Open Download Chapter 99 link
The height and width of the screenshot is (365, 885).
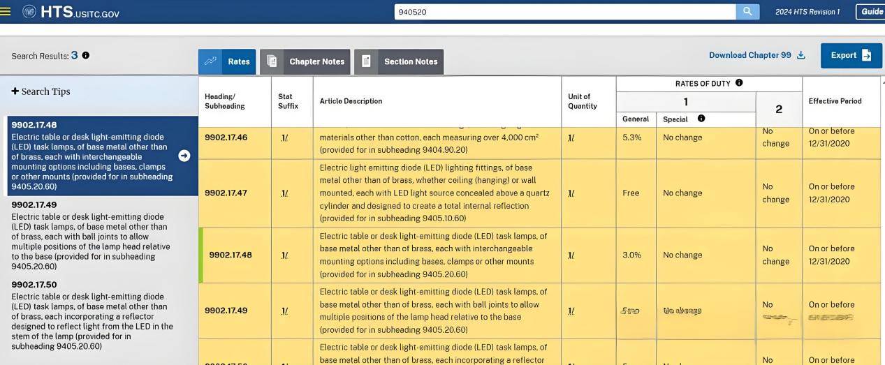(750, 55)
